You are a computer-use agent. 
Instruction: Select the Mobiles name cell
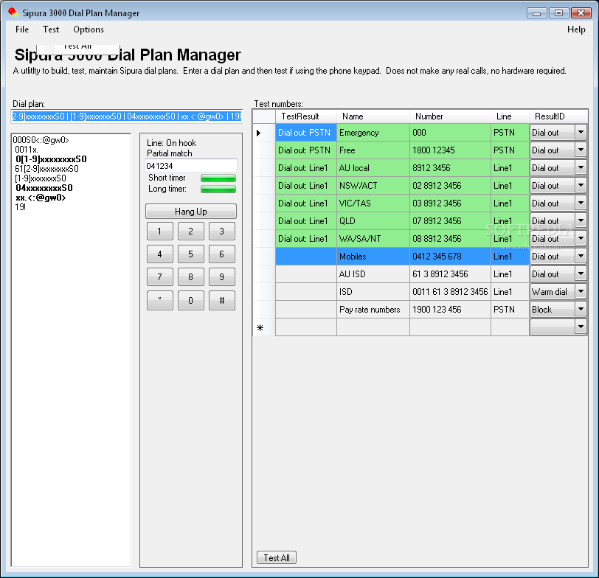tap(373, 256)
